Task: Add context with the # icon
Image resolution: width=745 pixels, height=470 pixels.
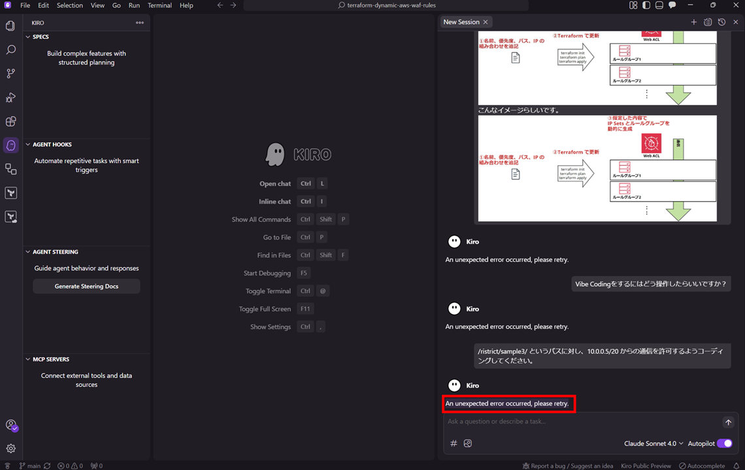Action: coord(454,443)
